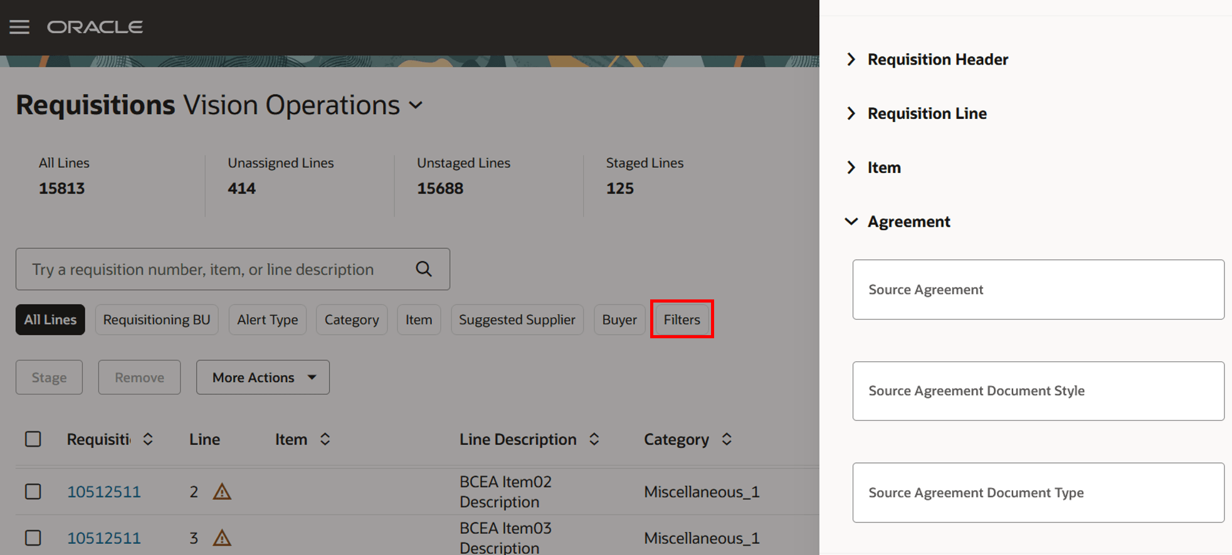Click the Source Agreement Document Style field
This screenshot has height=555, width=1232.
click(x=1038, y=391)
